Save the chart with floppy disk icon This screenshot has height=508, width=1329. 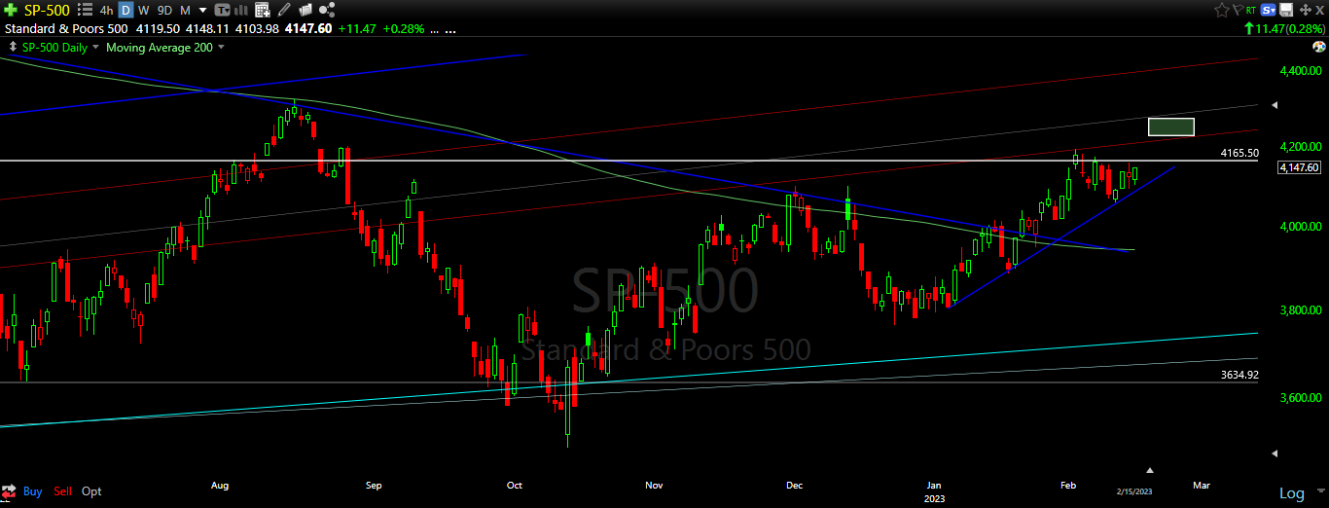click(1286, 10)
